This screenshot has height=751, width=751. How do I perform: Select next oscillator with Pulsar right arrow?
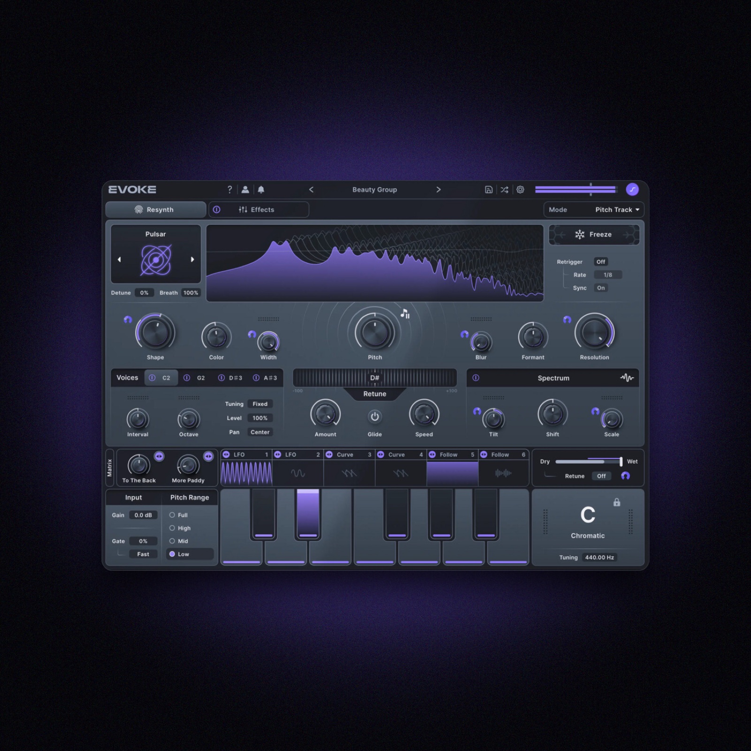(192, 260)
